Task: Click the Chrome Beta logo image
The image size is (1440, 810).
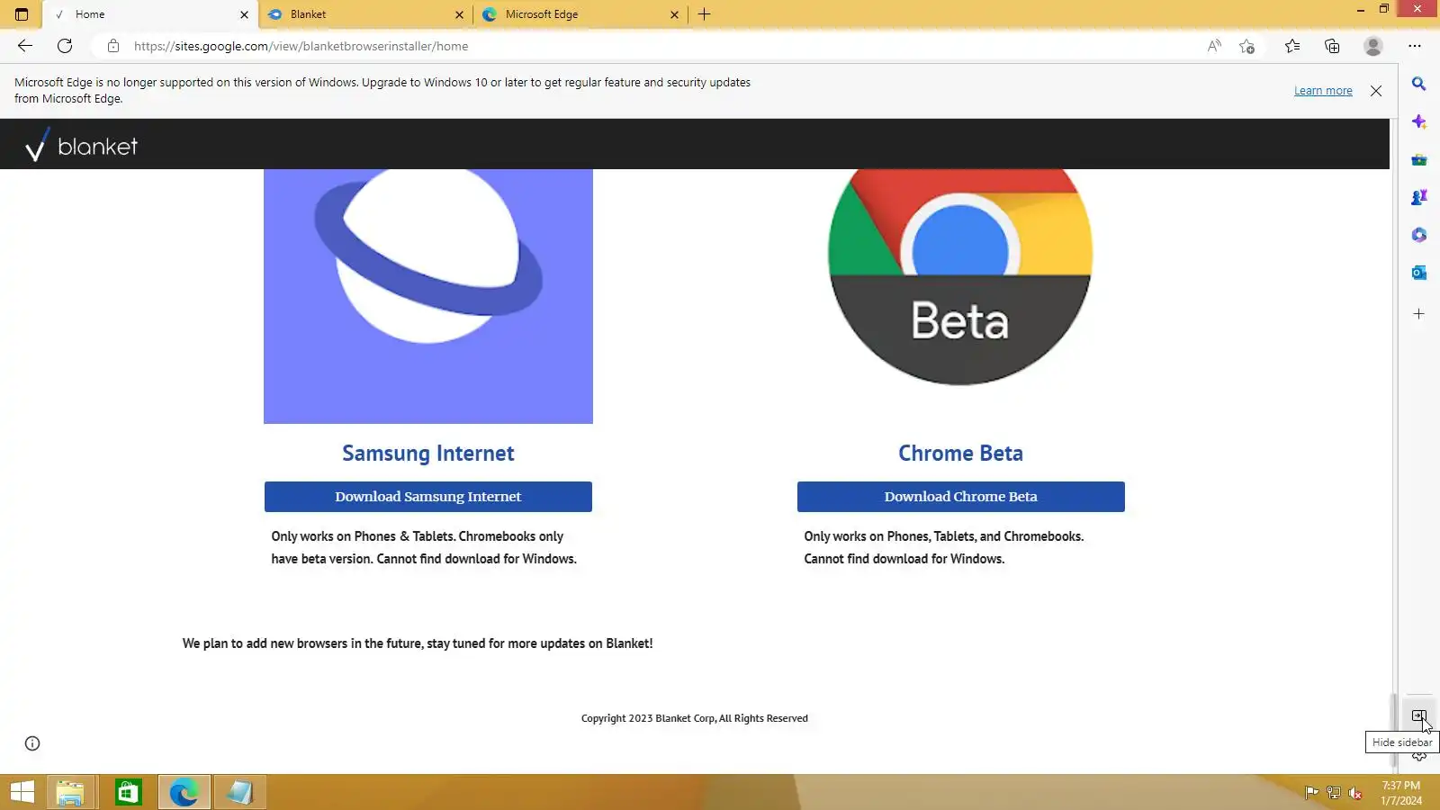Action: [960, 277]
